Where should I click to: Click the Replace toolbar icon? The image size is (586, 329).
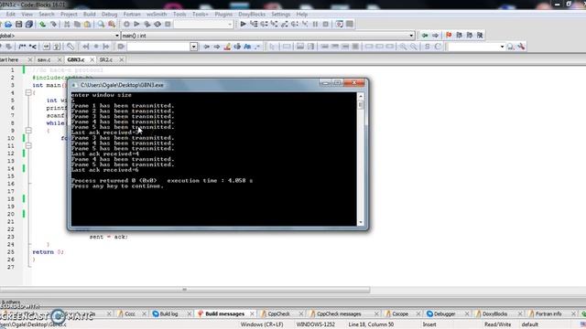[112, 25]
